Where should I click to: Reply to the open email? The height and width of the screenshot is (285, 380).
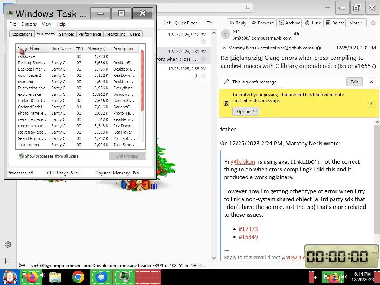[237, 23]
